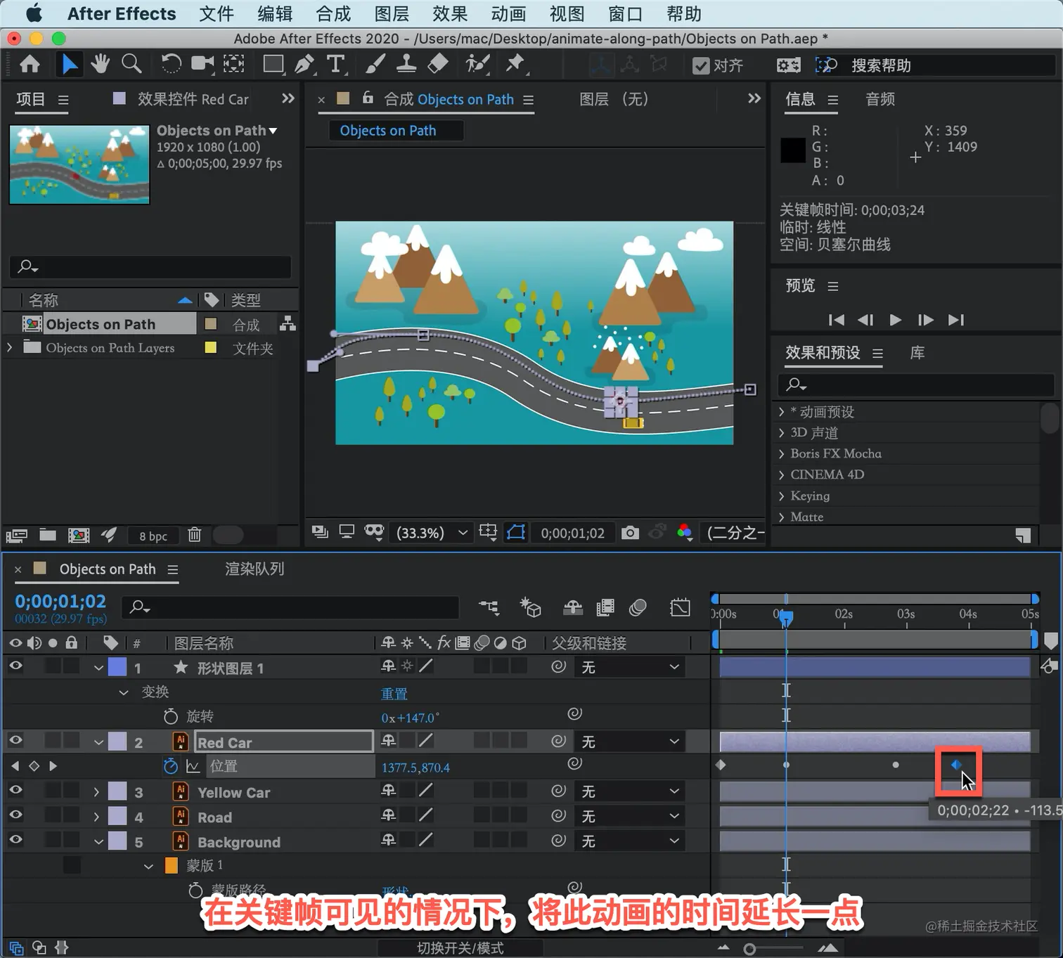Hide the Yellow Car layer
Viewport: 1063px width, 958px height.
pyautogui.click(x=15, y=791)
